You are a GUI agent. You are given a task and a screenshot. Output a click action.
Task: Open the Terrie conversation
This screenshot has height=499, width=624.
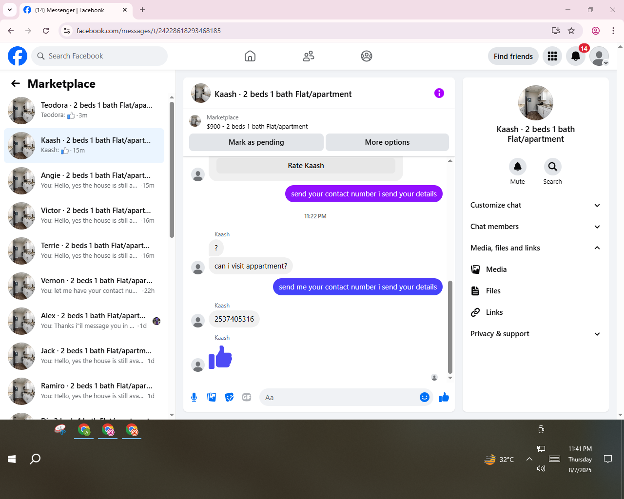click(84, 251)
